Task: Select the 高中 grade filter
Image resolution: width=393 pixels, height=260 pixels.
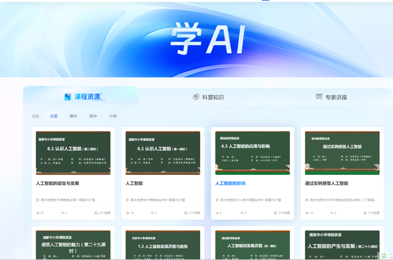Action: pos(74,116)
